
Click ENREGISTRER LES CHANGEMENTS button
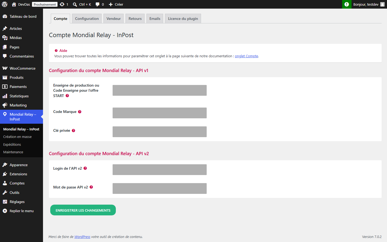[83, 210]
